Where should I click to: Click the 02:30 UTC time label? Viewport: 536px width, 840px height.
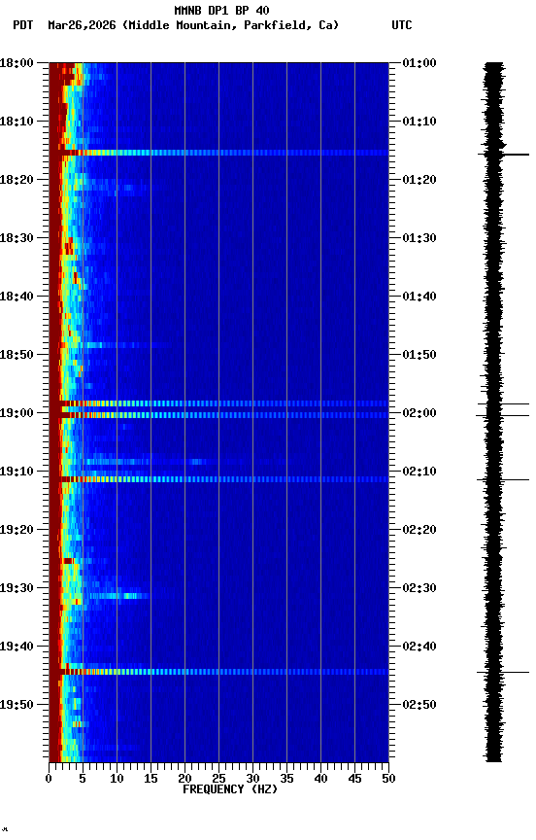coord(419,589)
